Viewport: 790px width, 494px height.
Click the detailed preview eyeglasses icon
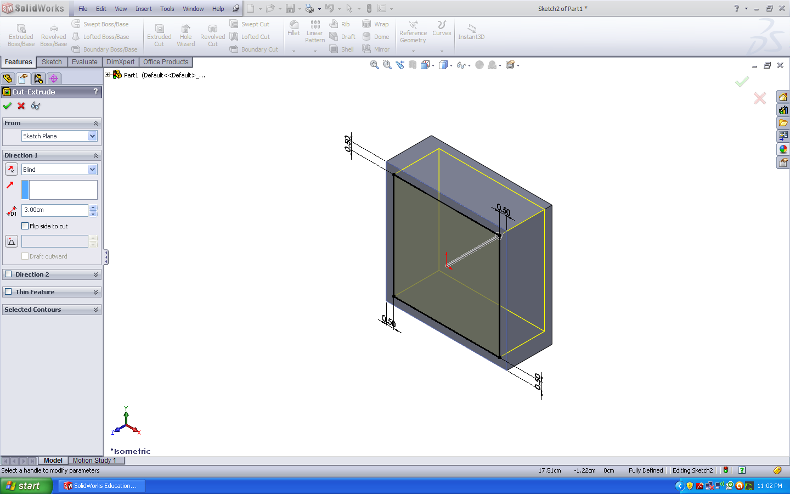[x=36, y=106]
